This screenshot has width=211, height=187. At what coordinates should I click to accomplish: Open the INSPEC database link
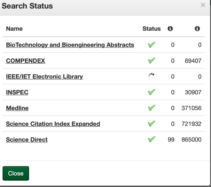pos(17,92)
